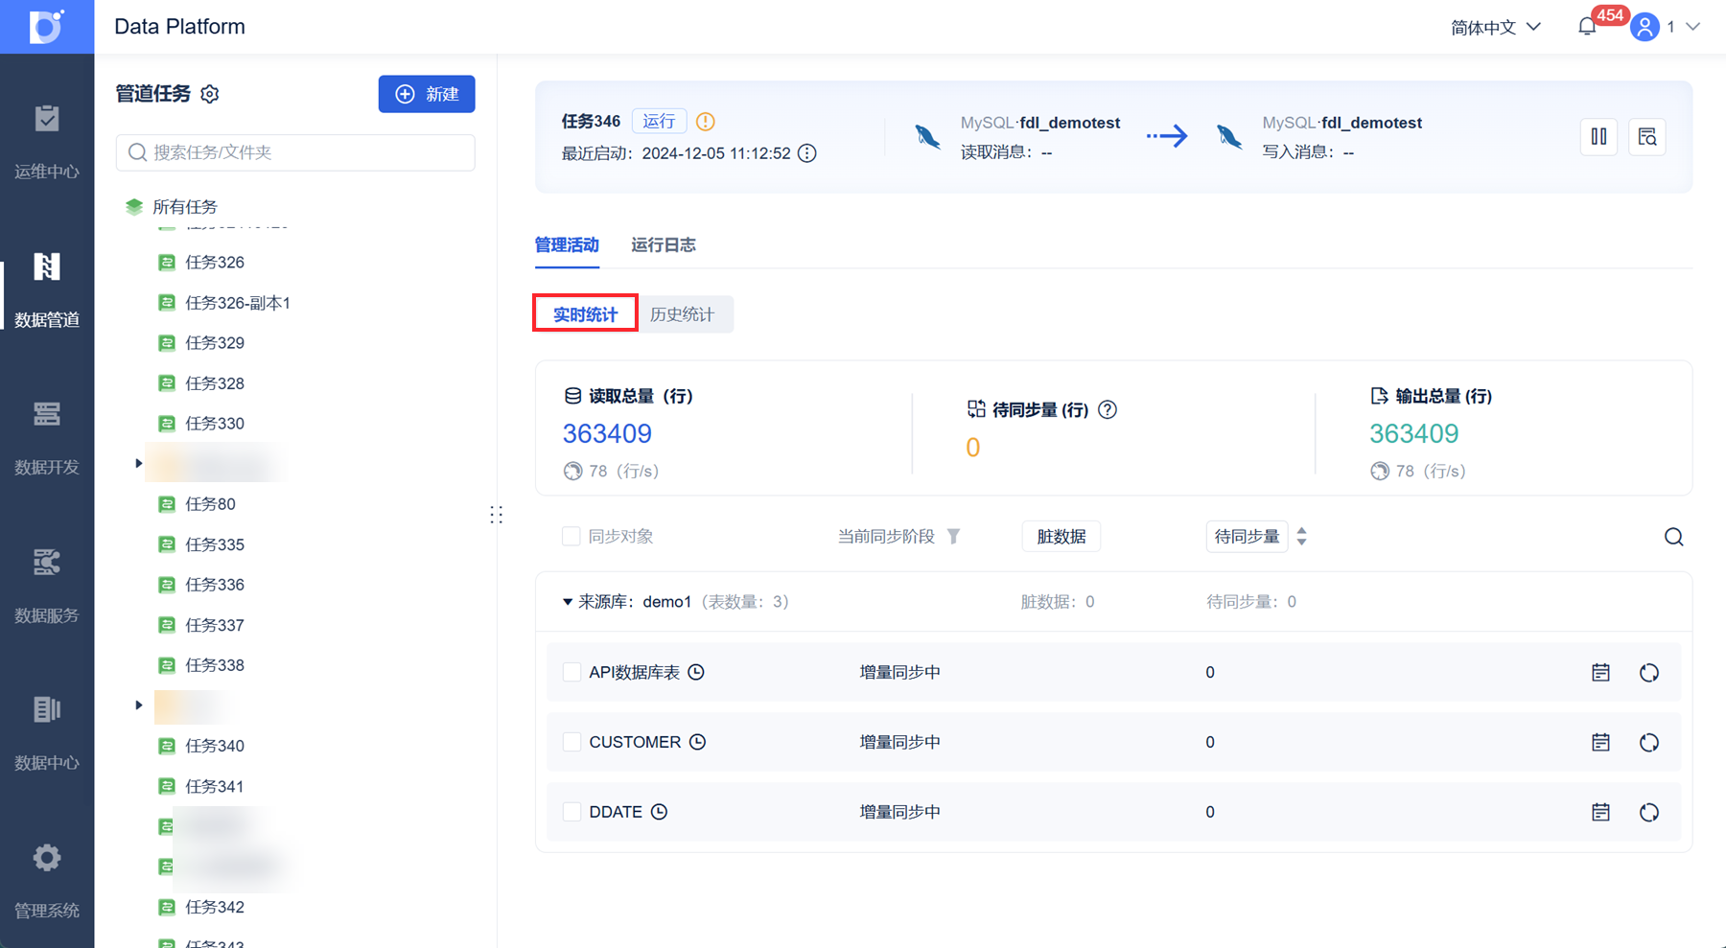This screenshot has height=948, width=1726.
Task: Click the Data Platform logo icon
Action: 46,26
